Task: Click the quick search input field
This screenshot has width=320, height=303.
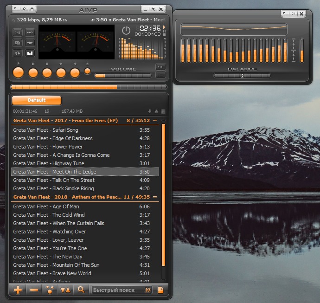Action: tap(117, 290)
